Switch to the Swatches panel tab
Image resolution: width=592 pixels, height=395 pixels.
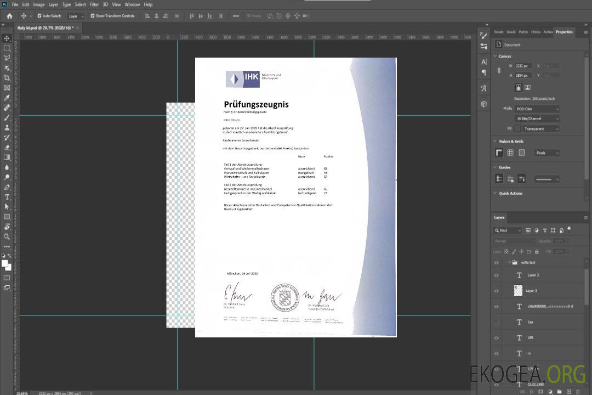coord(499,32)
